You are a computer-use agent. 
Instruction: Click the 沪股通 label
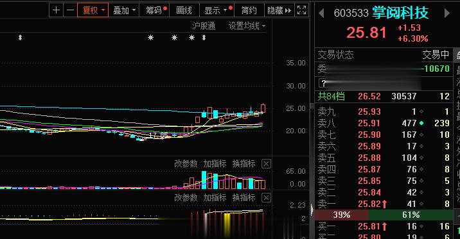pyautogui.click(x=204, y=26)
